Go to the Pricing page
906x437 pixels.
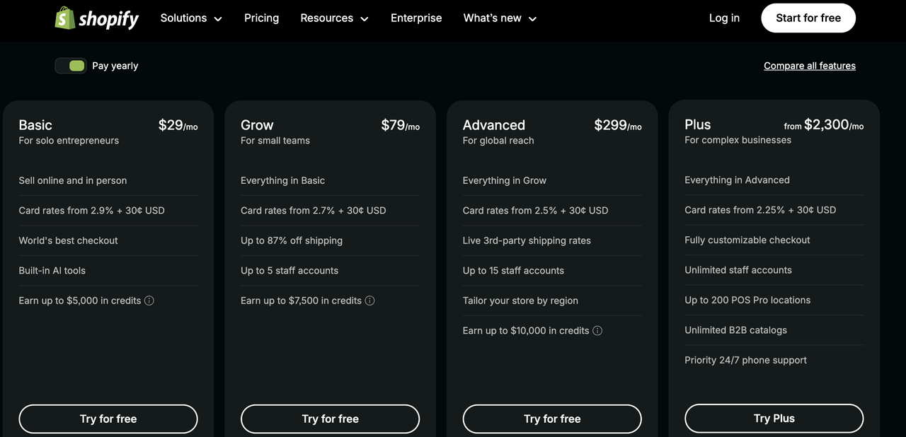(261, 18)
